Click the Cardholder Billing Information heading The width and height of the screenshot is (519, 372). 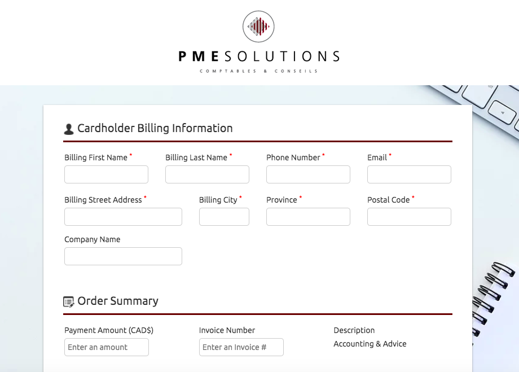pyautogui.click(x=155, y=128)
